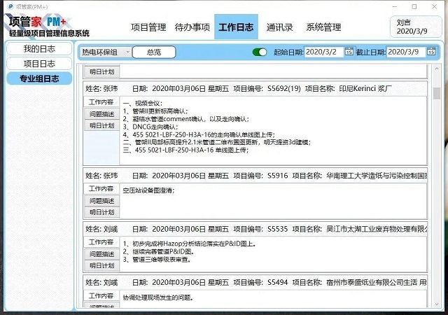Go to the 系统管理 tab

click(x=323, y=28)
